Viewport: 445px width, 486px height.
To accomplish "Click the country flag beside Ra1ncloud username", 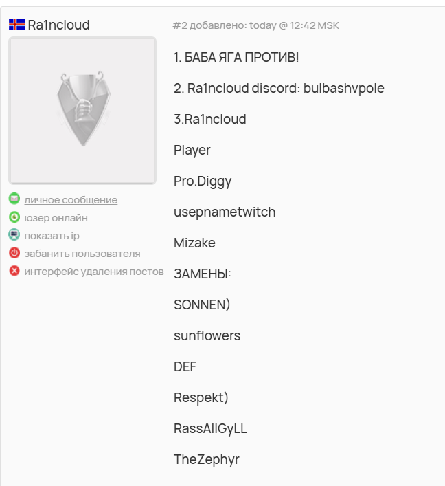I will (16, 25).
